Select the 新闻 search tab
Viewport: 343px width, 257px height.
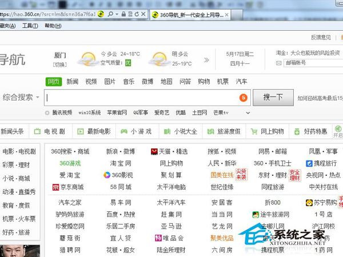73,82
